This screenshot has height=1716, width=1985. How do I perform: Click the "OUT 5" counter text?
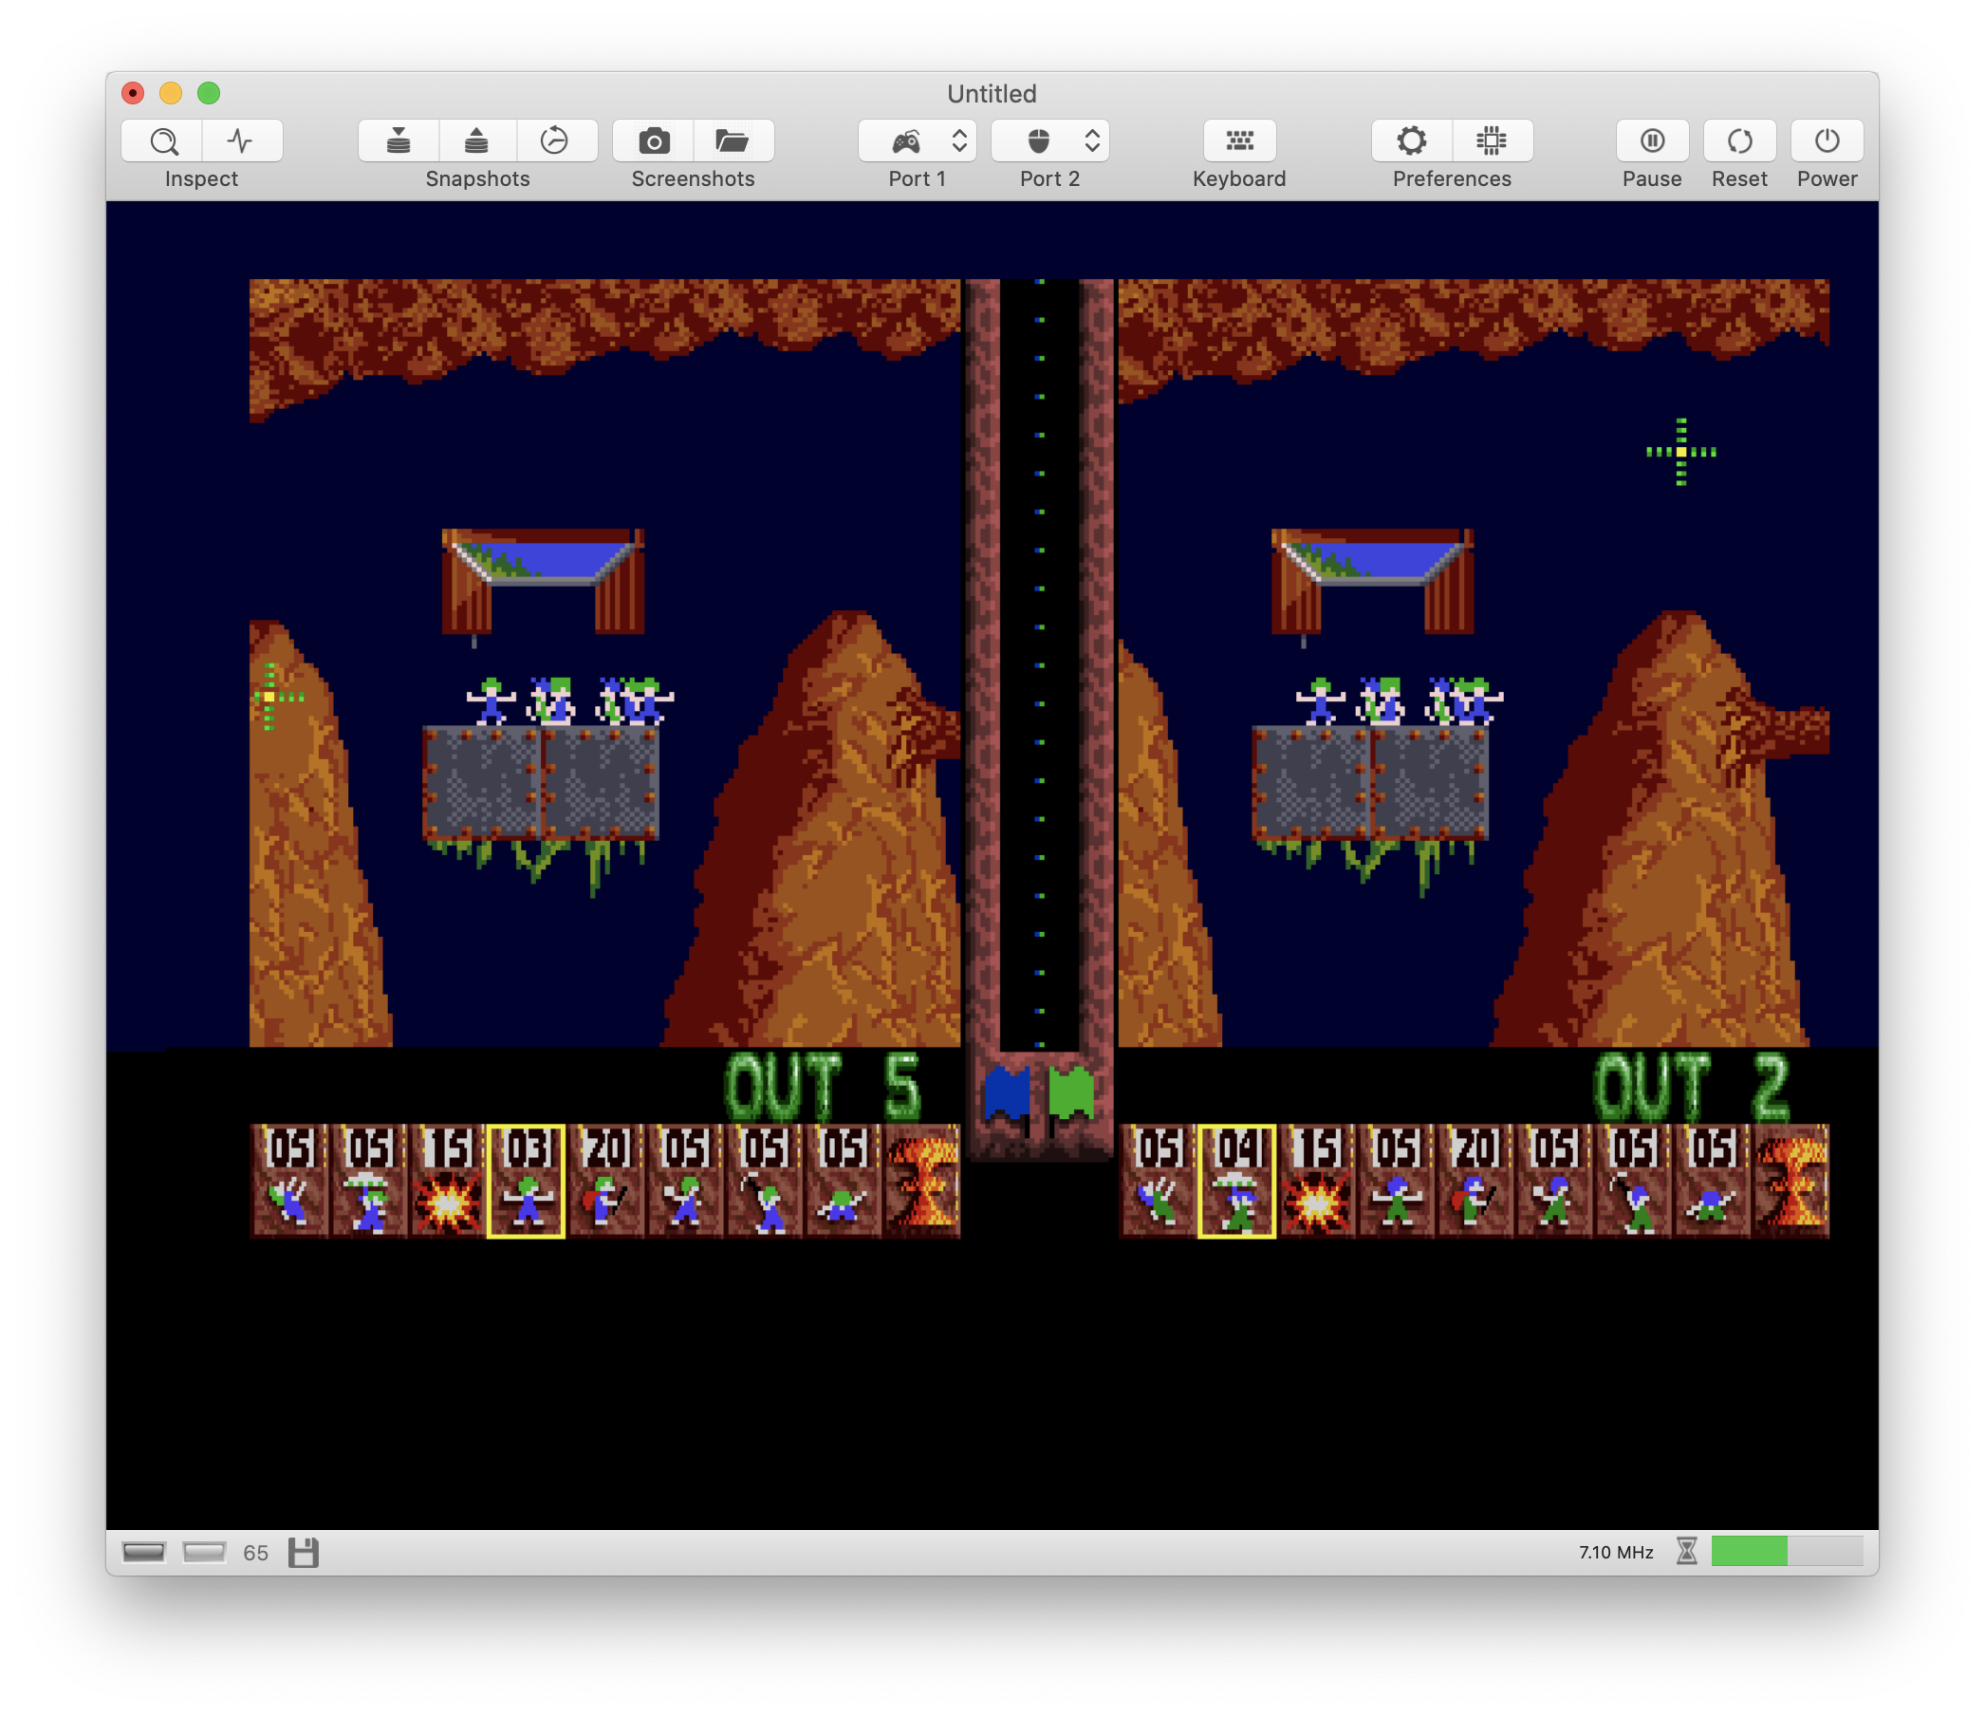tap(823, 1087)
